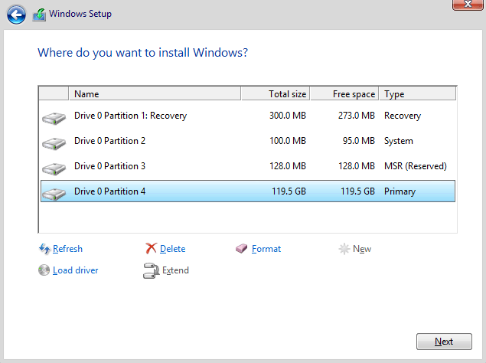This screenshot has width=486, height=363.
Task: Click the Recovery partition drive icon
Action: 54,117
